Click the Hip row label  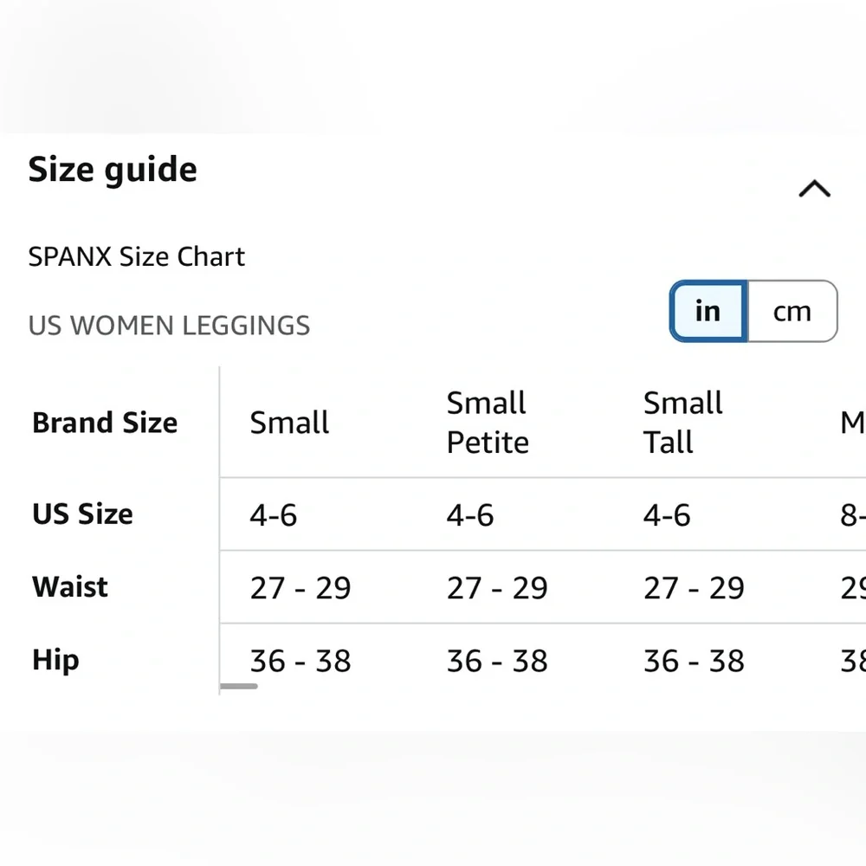click(55, 660)
